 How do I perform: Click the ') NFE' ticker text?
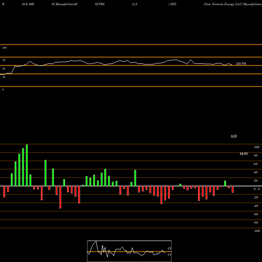tap(172, 4)
